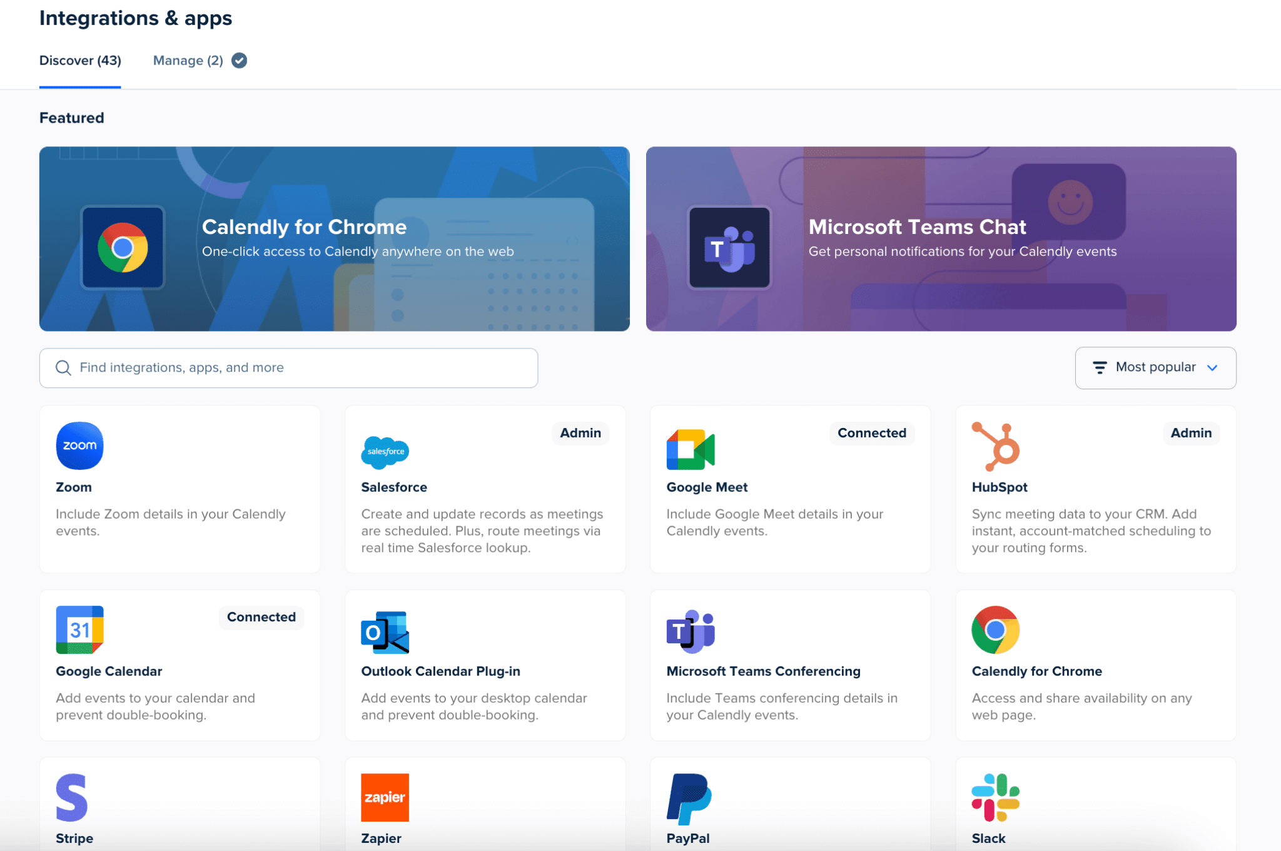Click the Connected badge on Google Meet card
Viewport: 1281px width, 851px height.
872,433
